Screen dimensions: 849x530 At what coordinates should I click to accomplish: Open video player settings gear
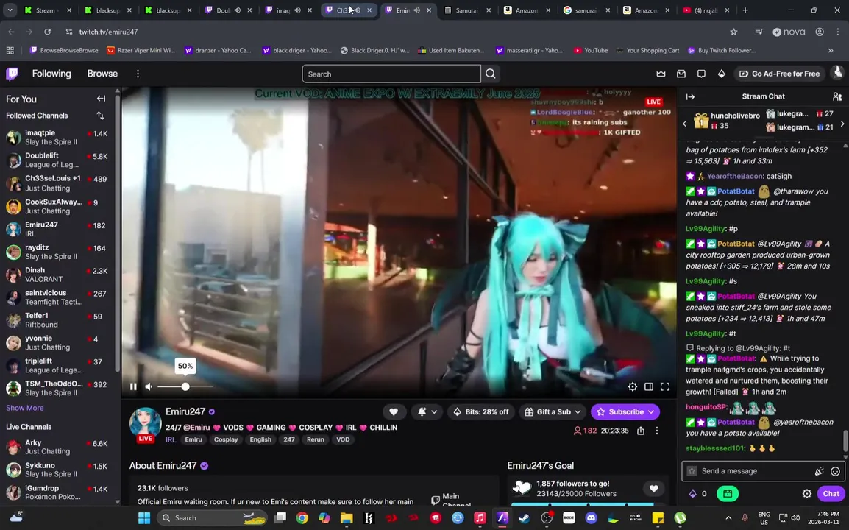pyautogui.click(x=633, y=386)
